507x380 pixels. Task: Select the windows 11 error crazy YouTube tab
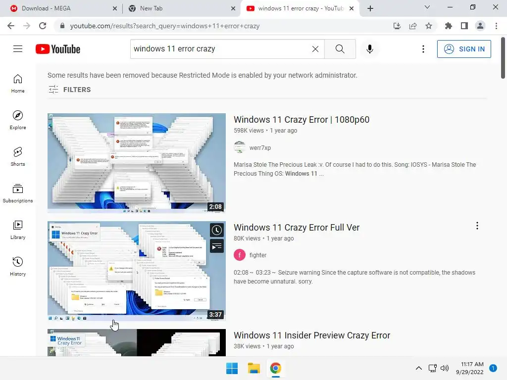tap(301, 8)
